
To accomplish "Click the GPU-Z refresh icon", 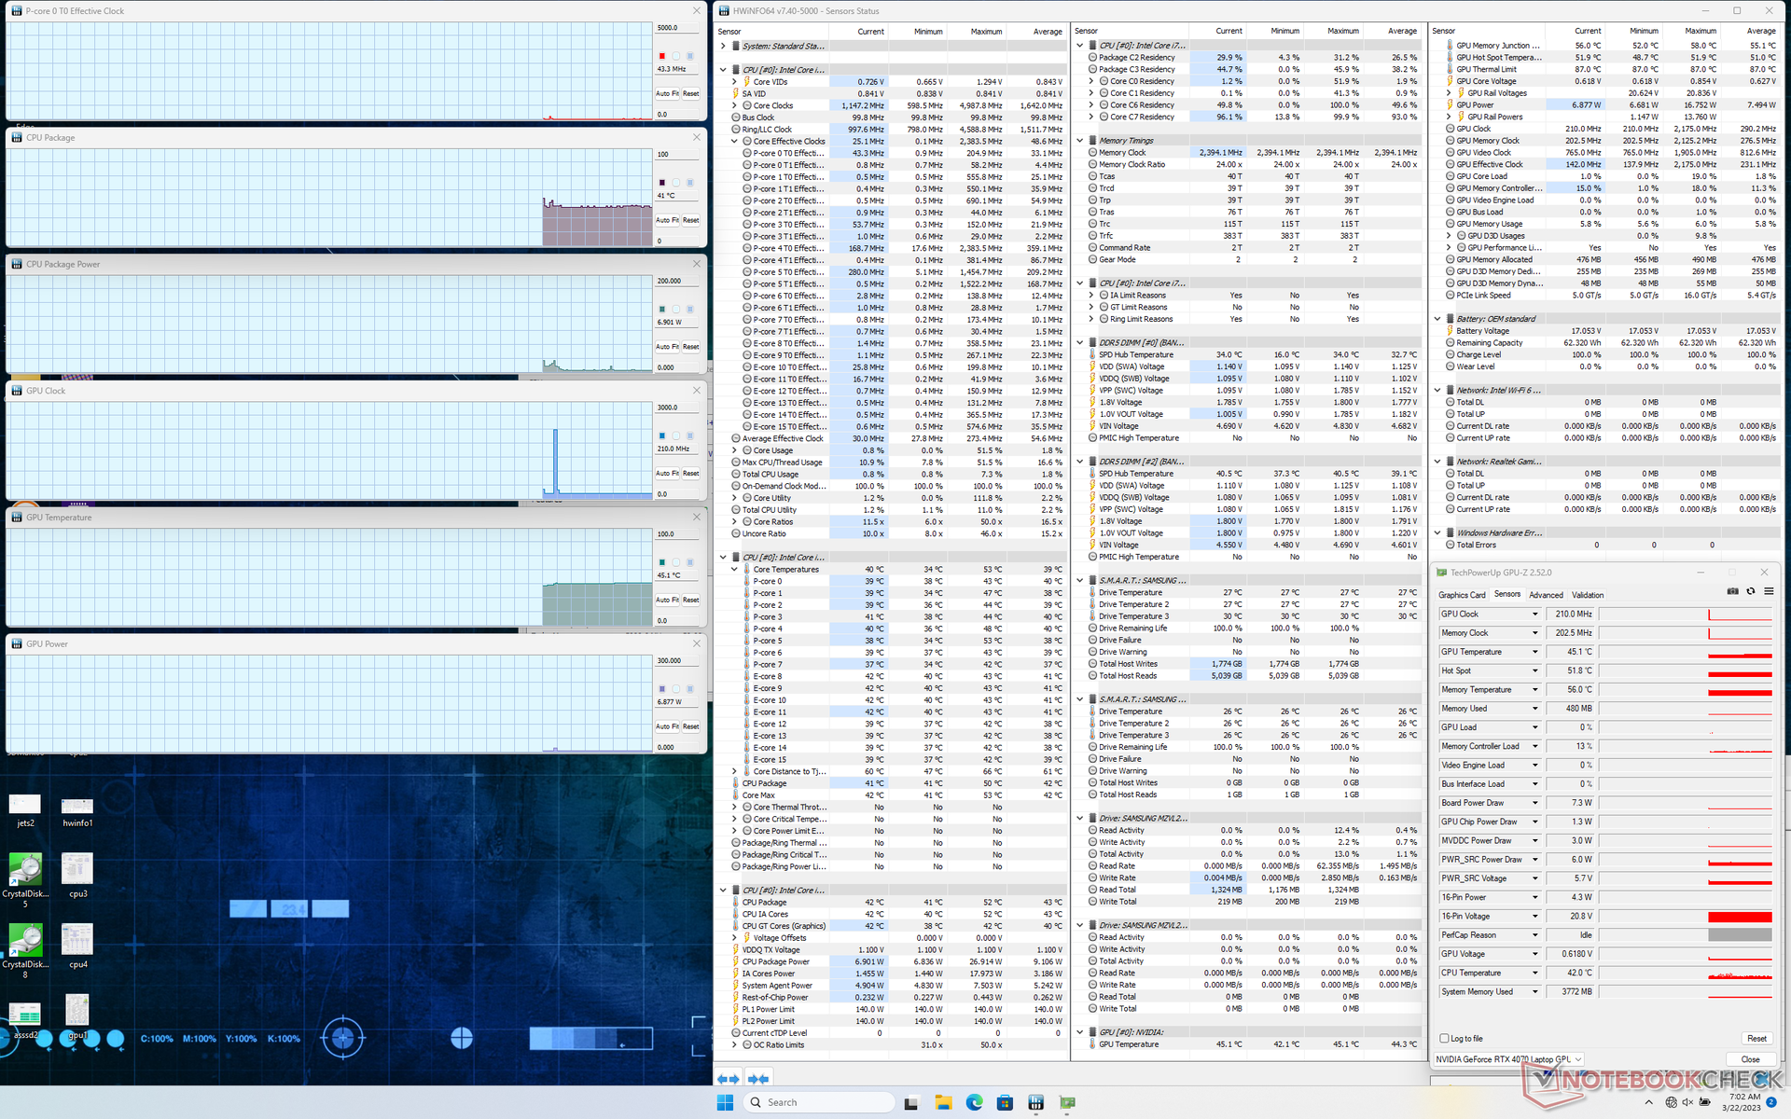I will tap(1750, 592).
